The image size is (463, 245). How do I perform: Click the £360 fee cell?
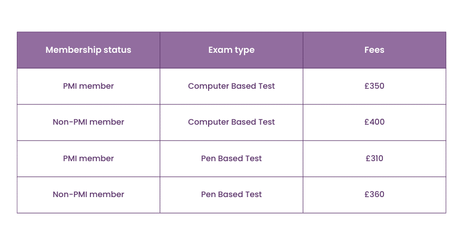[374, 194]
